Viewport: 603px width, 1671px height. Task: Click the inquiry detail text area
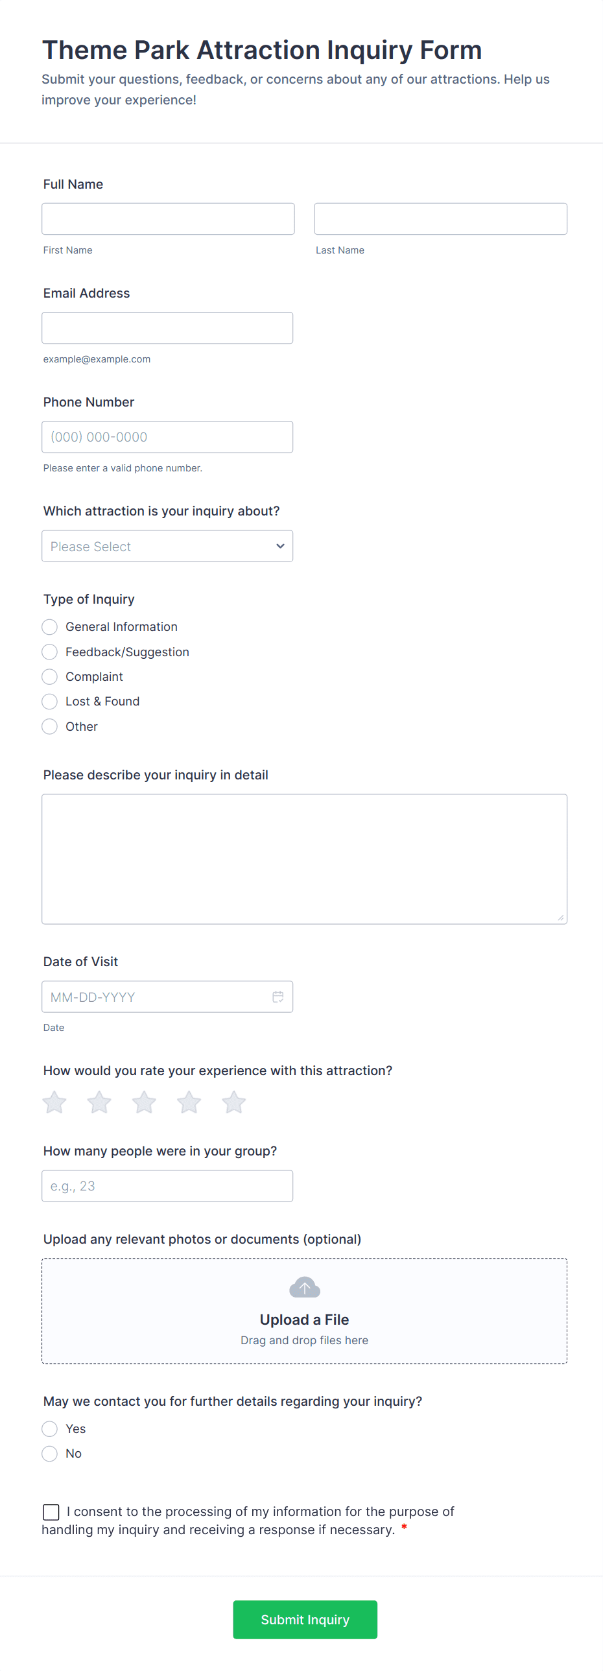304,859
